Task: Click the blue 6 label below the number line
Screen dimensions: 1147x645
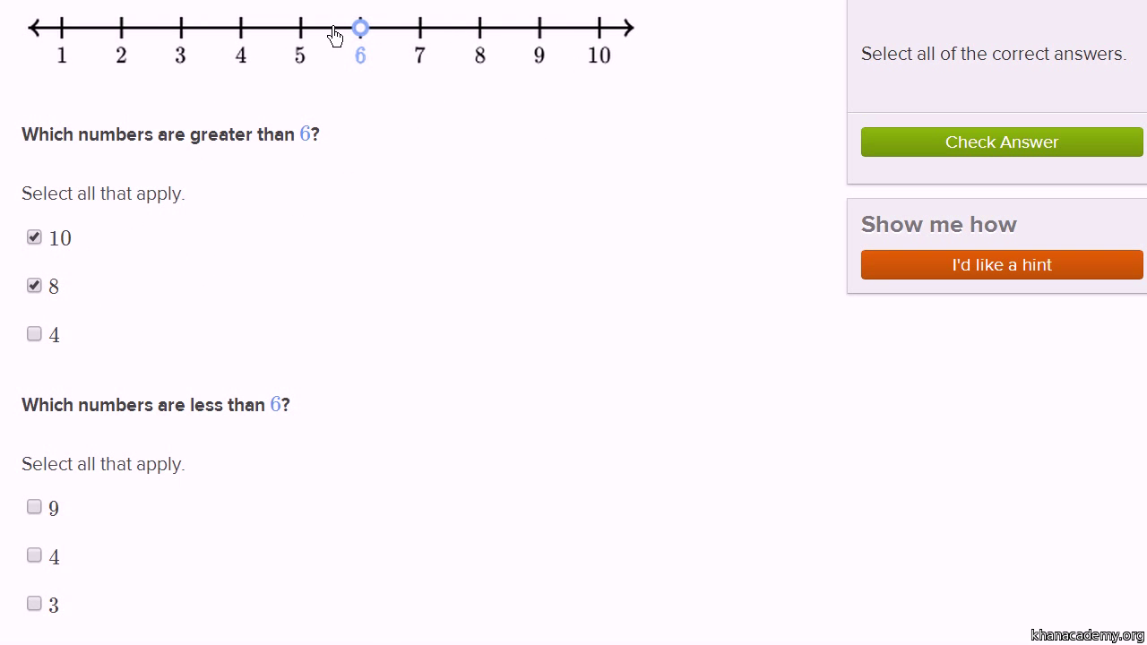Action: (360, 56)
